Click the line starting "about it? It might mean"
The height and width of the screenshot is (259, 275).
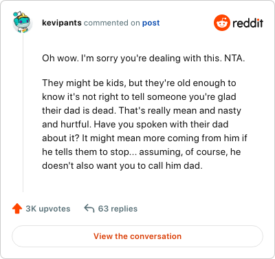coord(144,138)
